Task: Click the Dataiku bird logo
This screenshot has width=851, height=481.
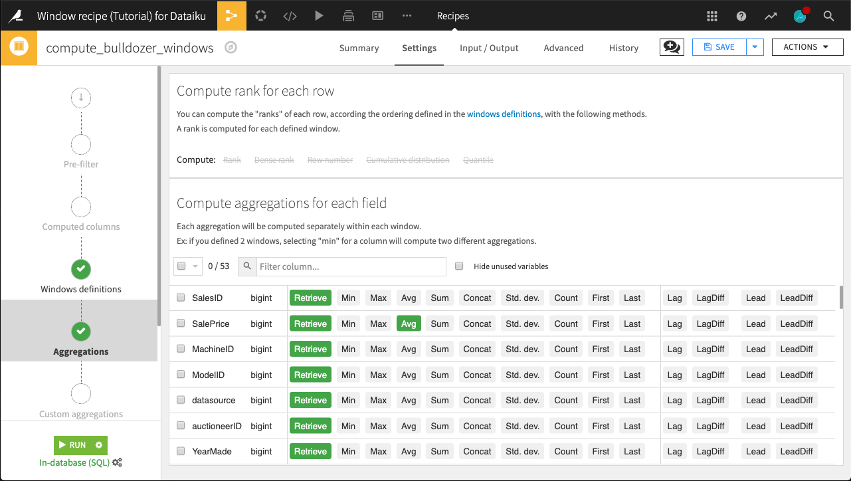Action: [x=15, y=15]
